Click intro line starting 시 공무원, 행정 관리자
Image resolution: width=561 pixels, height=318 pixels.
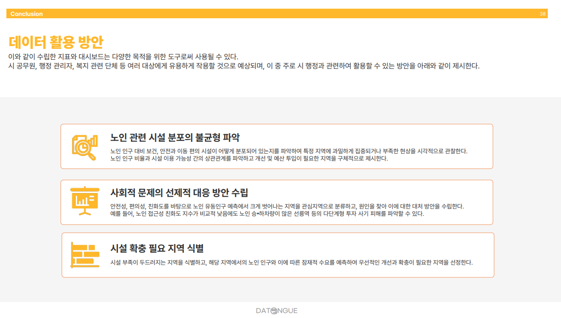pos(244,66)
